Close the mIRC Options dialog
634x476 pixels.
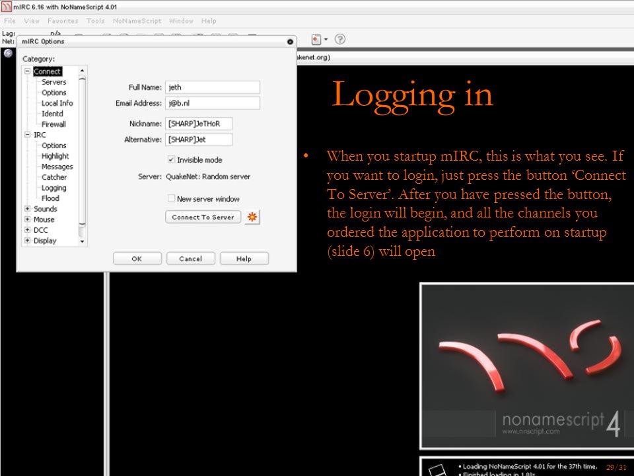[290, 42]
